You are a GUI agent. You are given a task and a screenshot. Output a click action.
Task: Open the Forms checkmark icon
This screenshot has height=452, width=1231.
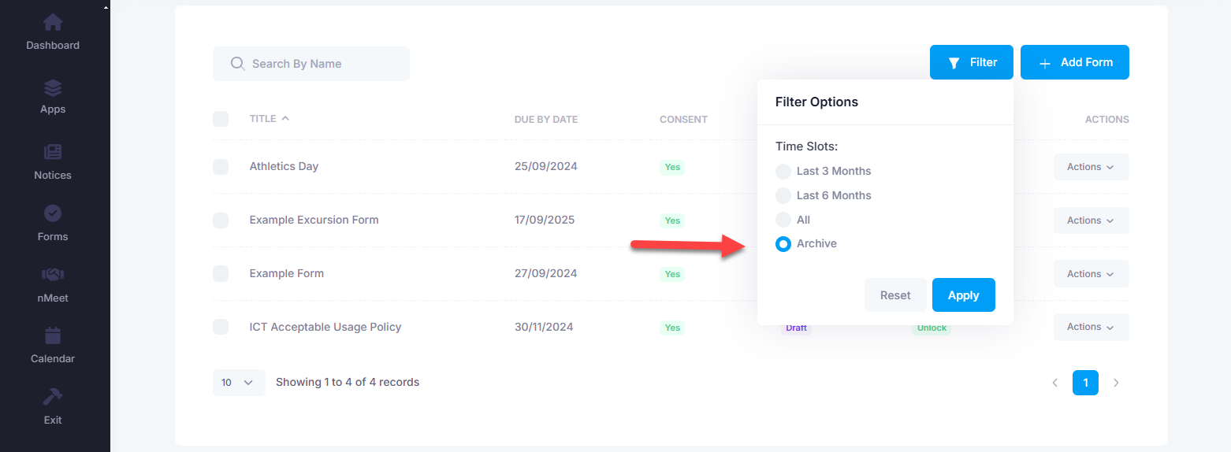53,213
